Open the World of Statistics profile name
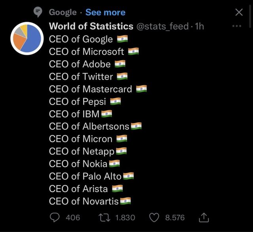Screen dimensions: 253x232 pos(91,26)
